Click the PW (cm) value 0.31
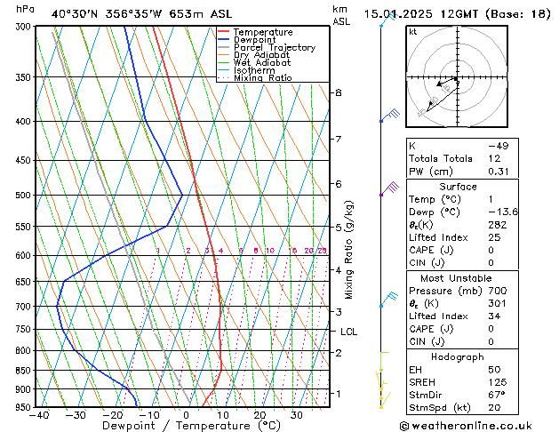 click(499, 172)
